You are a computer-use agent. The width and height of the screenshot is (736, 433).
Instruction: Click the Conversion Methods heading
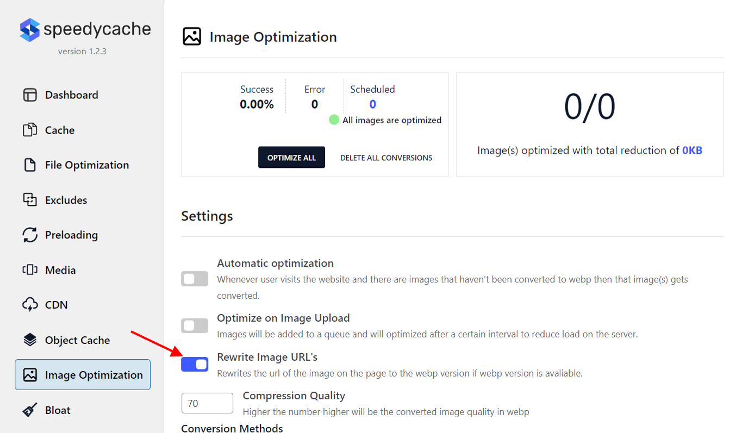(x=232, y=428)
